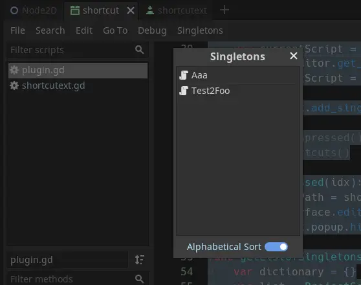This screenshot has height=285, width=361.
Task: Click the gear icon beside plugin.gd
Action: pyautogui.click(x=14, y=70)
